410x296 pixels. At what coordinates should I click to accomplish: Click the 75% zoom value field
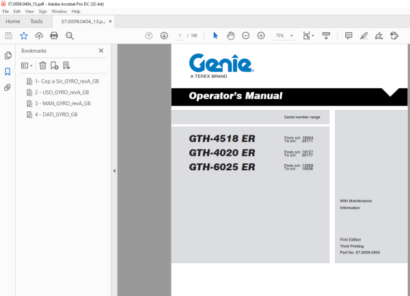pos(279,36)
